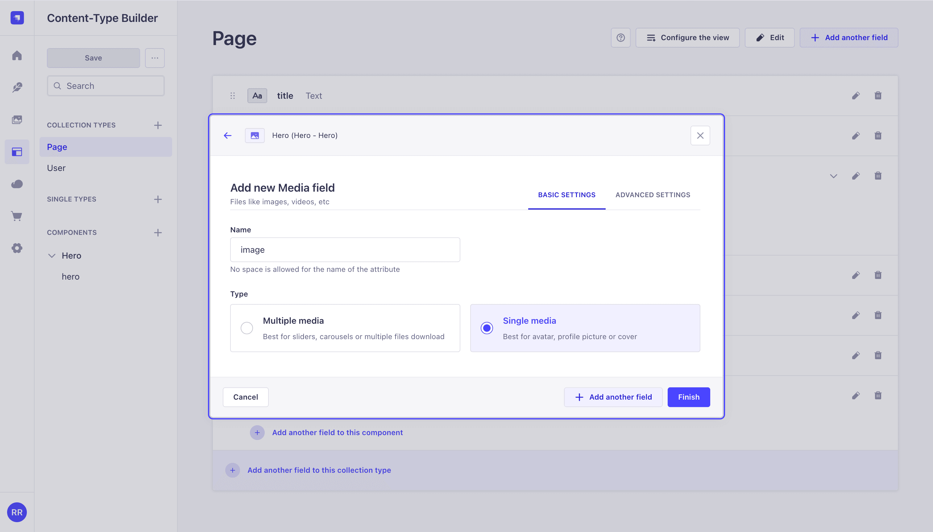Click the search magnifier icon

[57, 86]
